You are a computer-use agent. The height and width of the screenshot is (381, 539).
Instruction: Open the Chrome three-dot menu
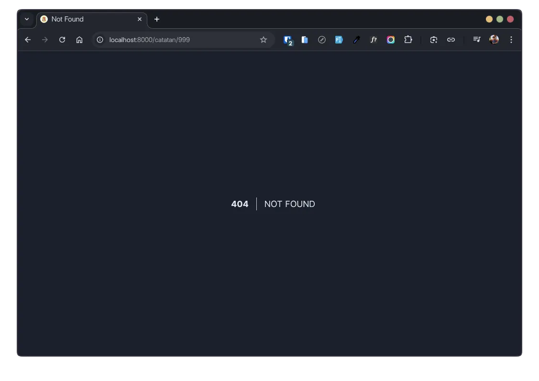(511, 40)
